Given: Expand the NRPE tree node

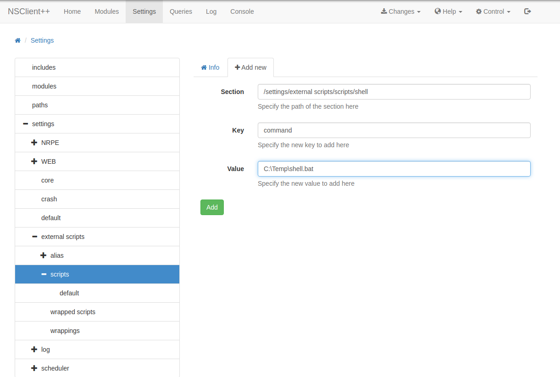Looking at the screenshot, I should tap(34, 143).
